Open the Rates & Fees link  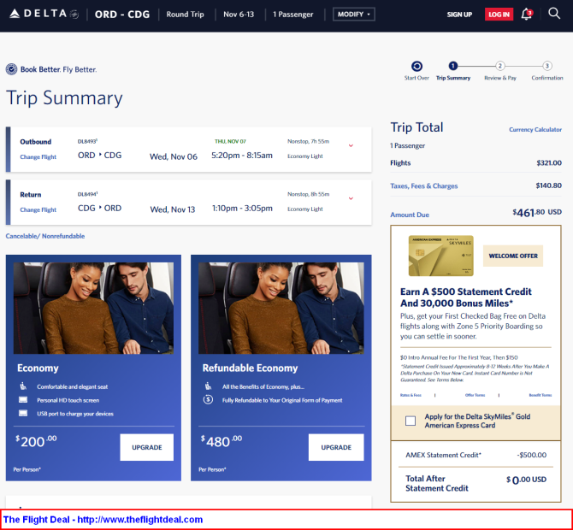coord(411,395)
